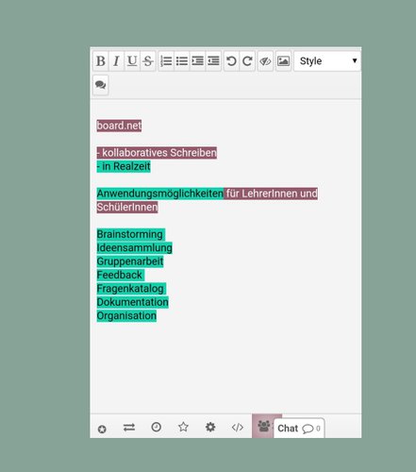Screen dimensions: 416x472
Task: Add a comment with speech bubbles icon
Action: pyautogui.click(x=101, y=85)
